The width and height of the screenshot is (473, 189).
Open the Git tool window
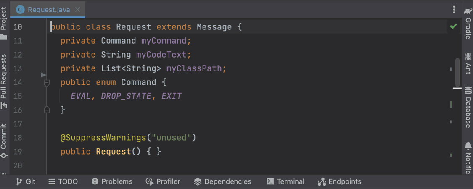[26, 181]
